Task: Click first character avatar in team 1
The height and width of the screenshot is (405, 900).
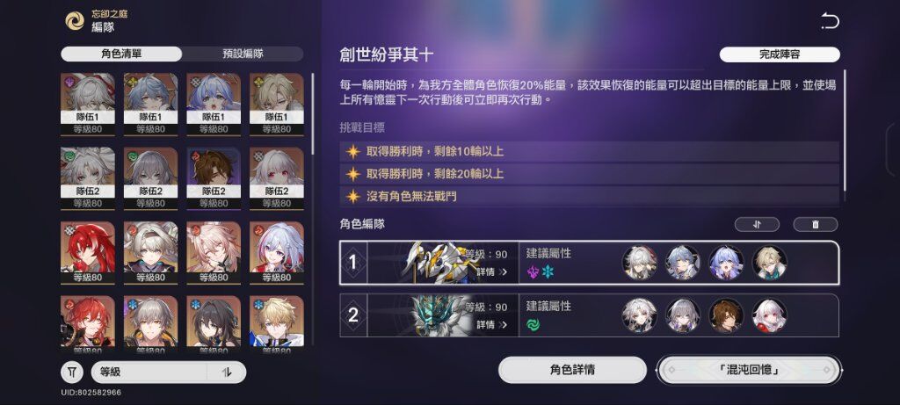Action: coord(640,263)
